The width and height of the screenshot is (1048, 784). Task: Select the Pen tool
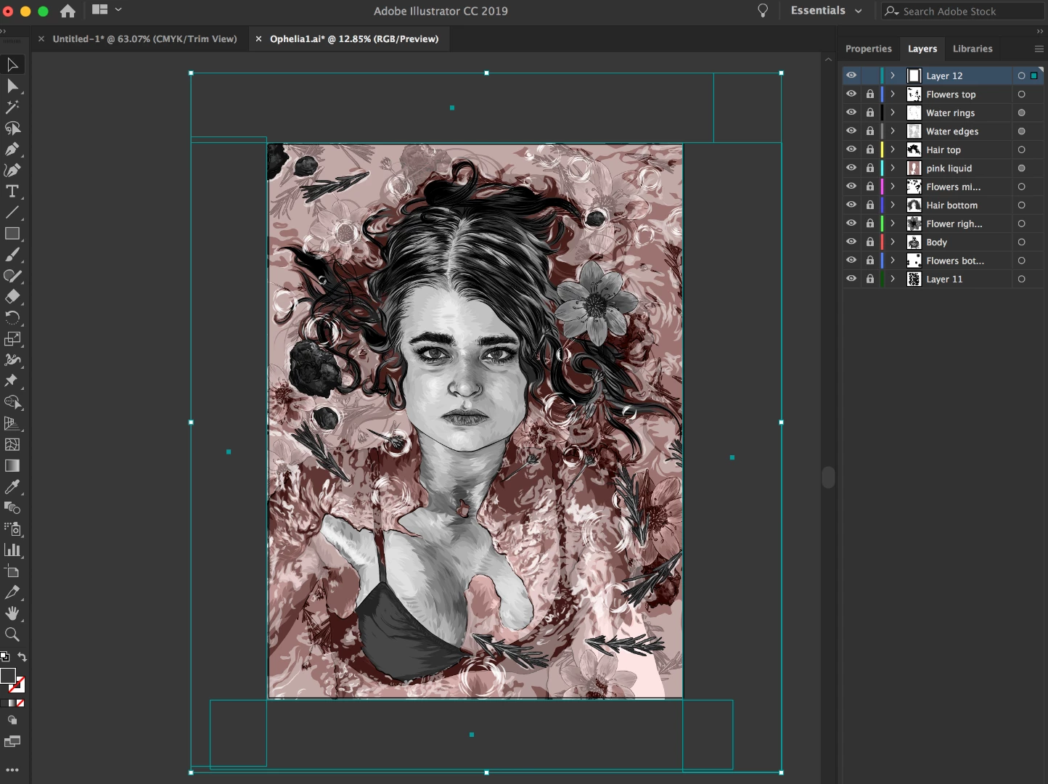[12, 150]
